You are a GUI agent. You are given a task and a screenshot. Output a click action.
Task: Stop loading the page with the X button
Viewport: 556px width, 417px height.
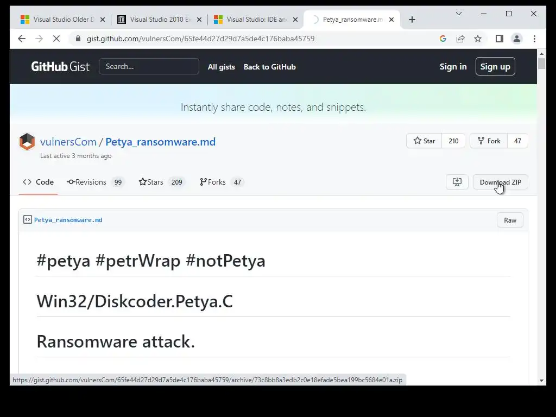[56, 39]
